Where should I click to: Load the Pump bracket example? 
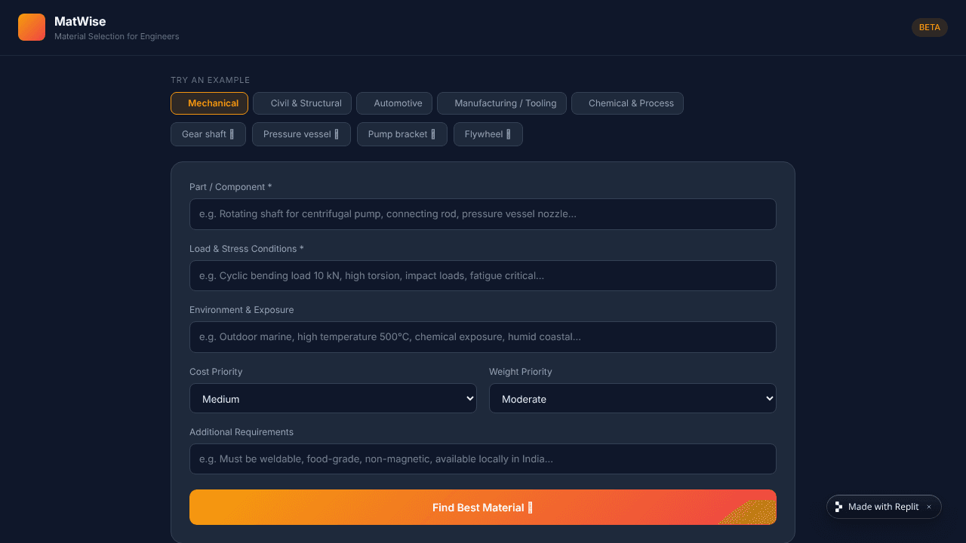[x=402, y=134]
